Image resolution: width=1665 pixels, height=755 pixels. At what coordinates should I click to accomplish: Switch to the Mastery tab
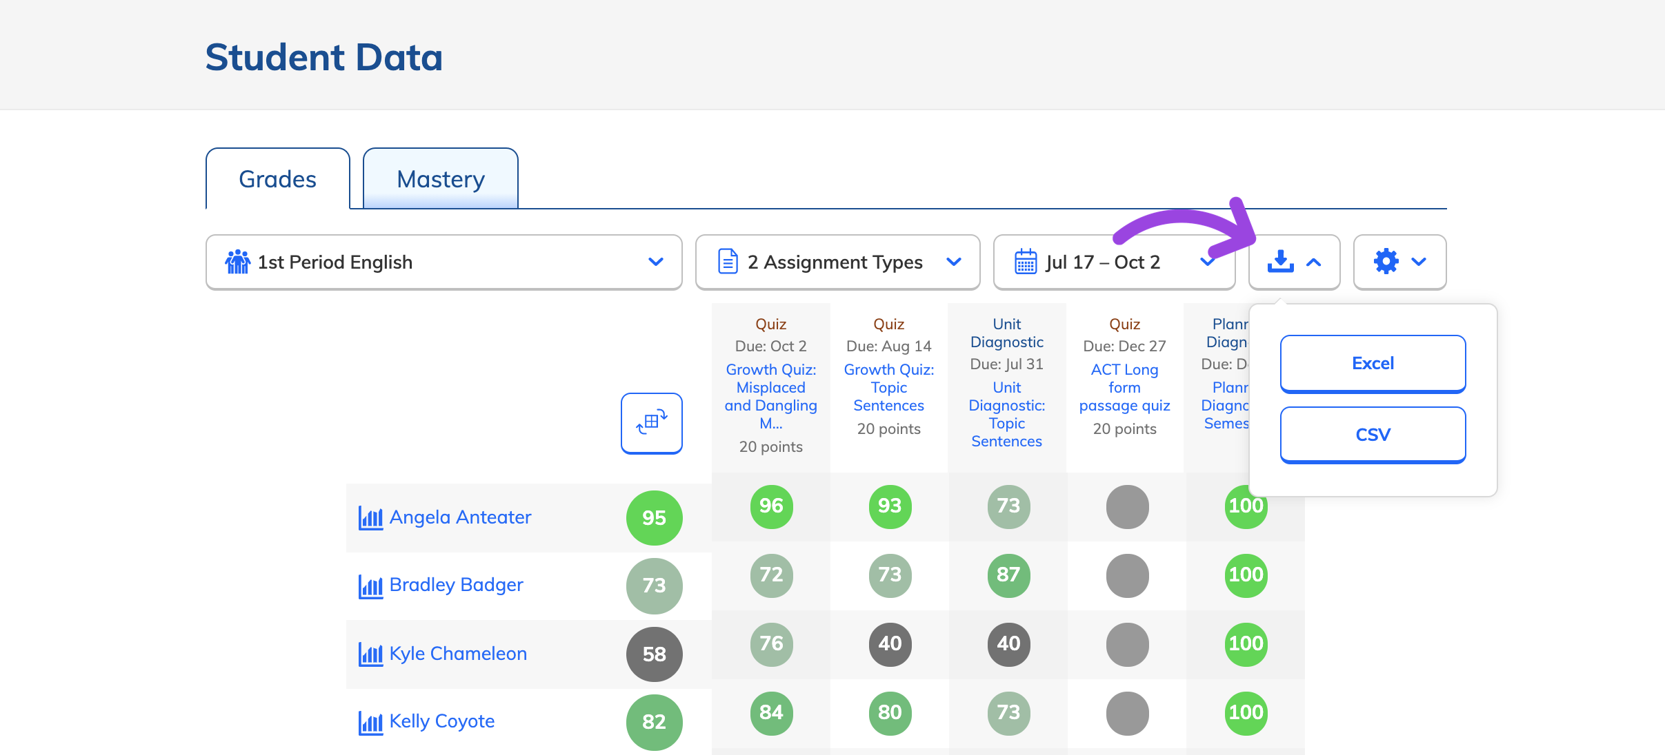441,179
